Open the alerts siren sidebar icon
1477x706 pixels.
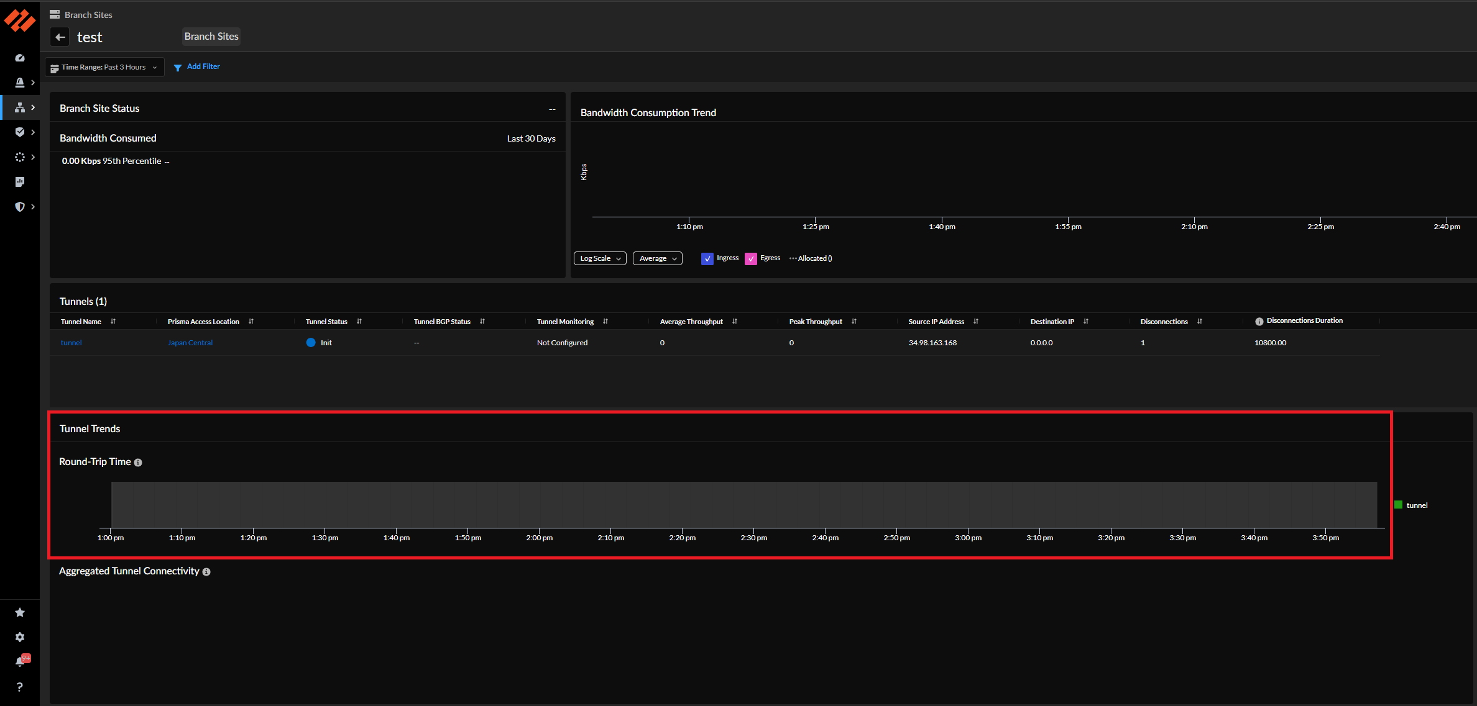click(x=20, y=83)
